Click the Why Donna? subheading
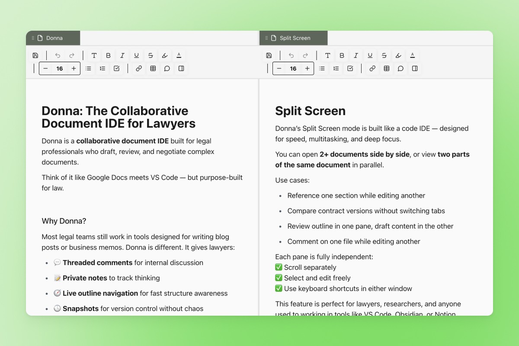 click(64, 221)
